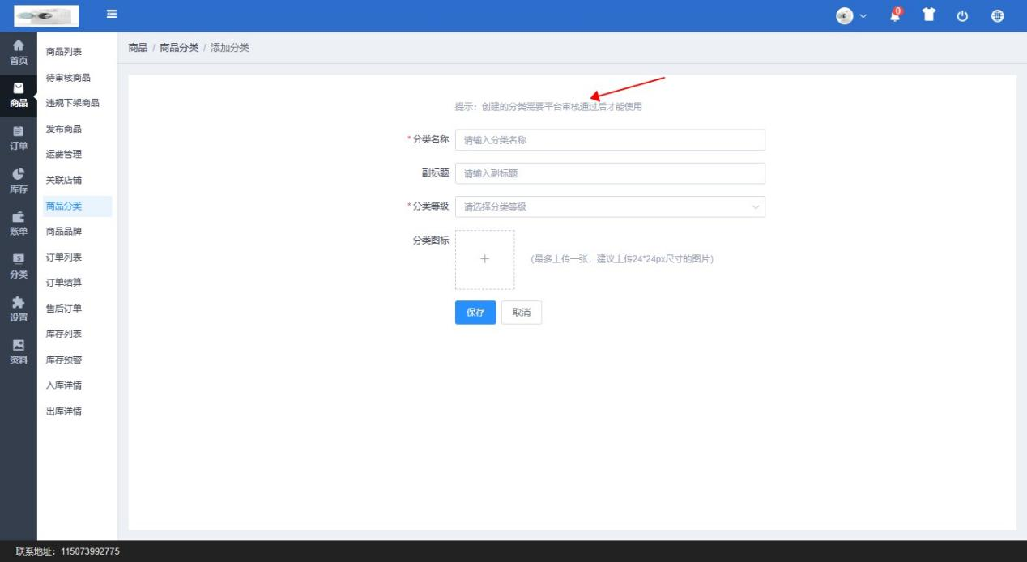This screenshot has width=1027, height=562.
Task: Open 库存 in the dark sidebar
Action: coord(19,181)
